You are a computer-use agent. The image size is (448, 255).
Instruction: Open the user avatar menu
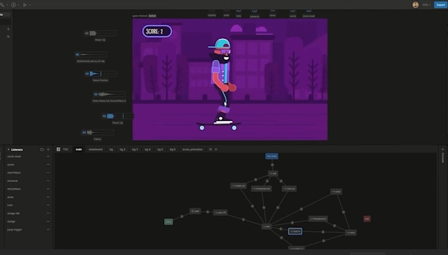416,5
